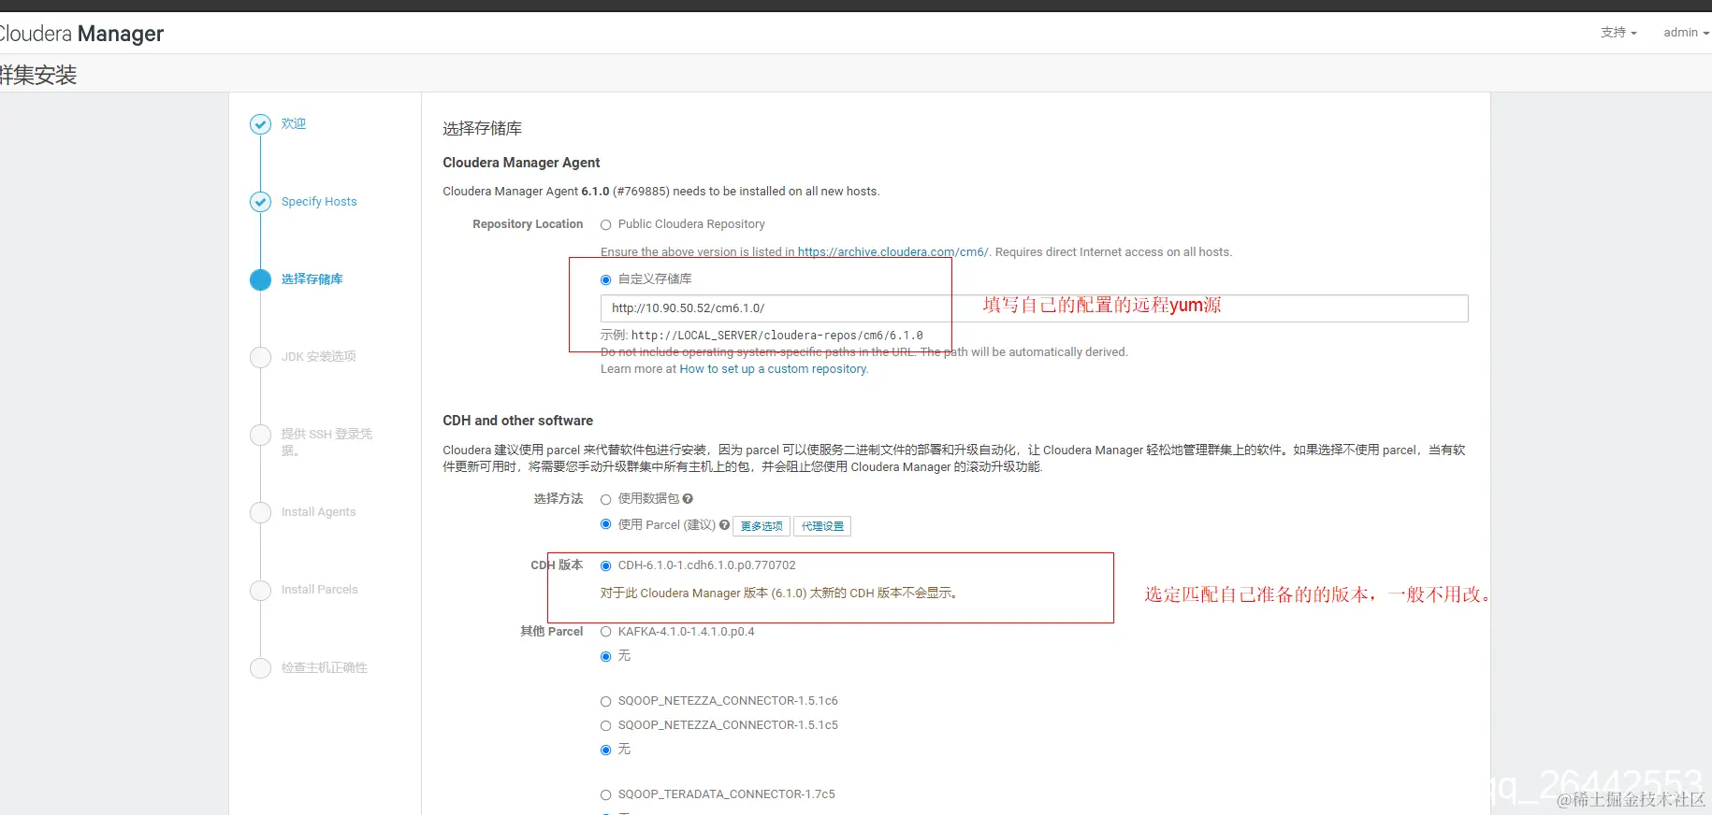This screenshot has height=815, width=1712.
Task: Select SQOOP_NETEZZA_CONNECTOR-1.5.1c6 radio
Action: 605,701
